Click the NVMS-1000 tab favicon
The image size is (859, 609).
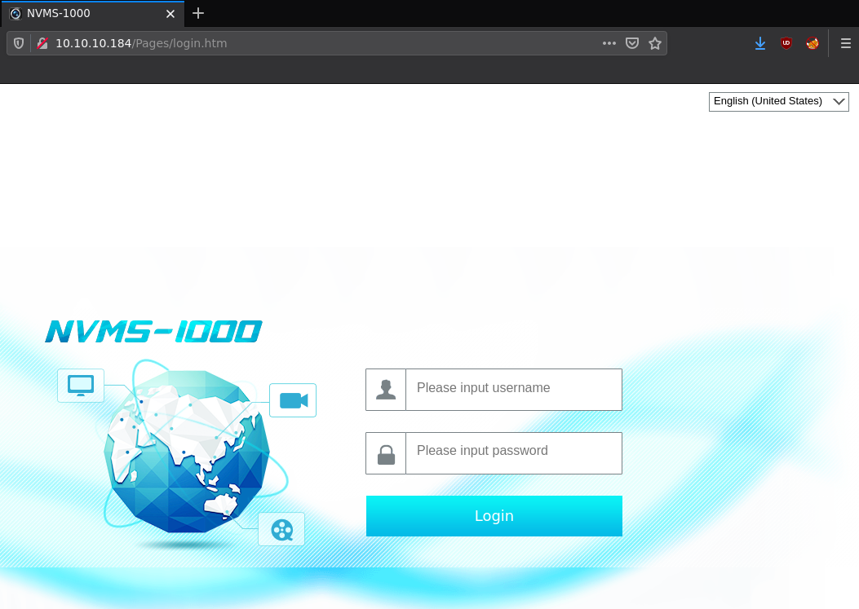(15, 14)
